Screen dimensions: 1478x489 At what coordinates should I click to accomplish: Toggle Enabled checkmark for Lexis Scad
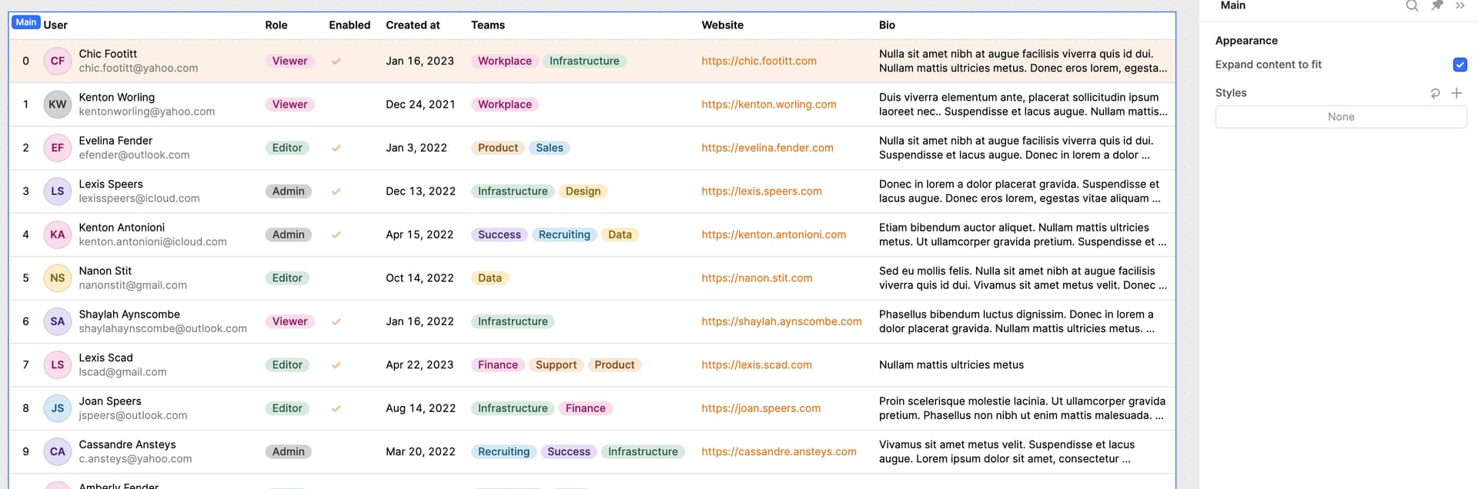[336, 365]
